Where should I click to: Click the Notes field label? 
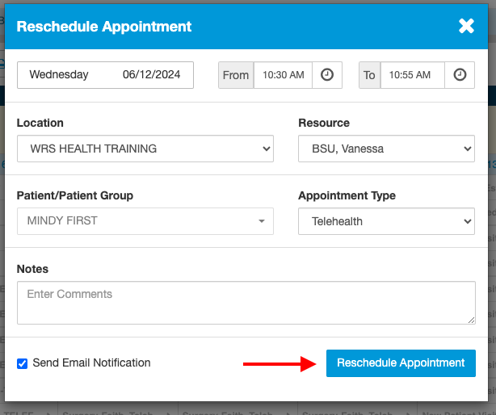[32, 269]
